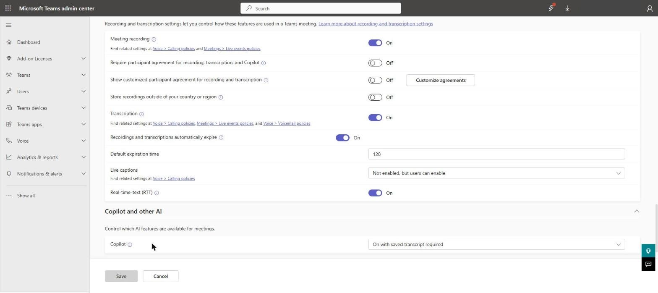Click info icon next to Transcription
Viewport: 658px width, 293px height.
(x=141, y=114)
